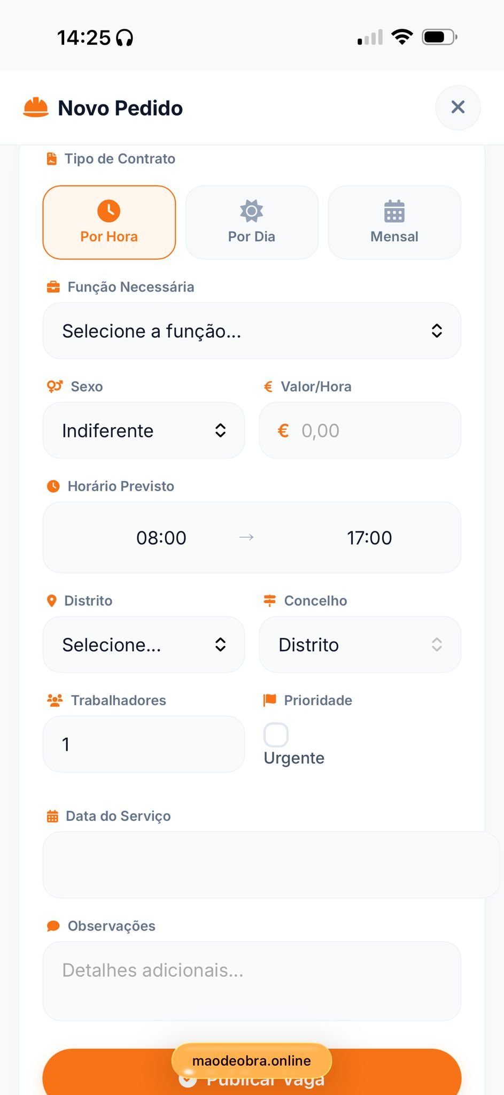
Task: Tap the location pin icon beside Distrito
Action: click(52, 601)
